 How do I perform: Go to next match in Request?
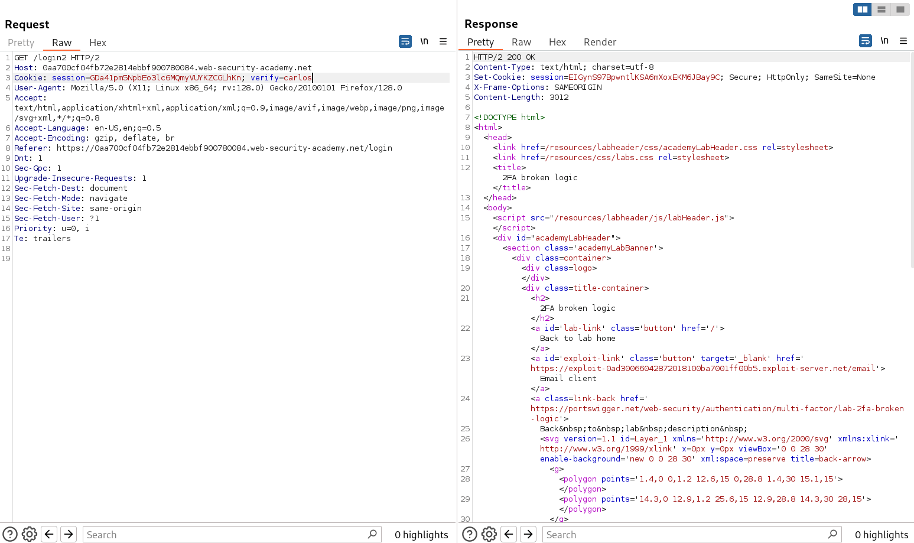pyautogui.click(x=69, y=534)
